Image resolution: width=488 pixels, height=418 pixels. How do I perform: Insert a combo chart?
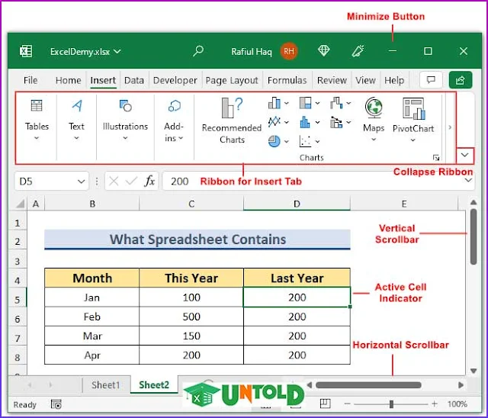point(336,122)
